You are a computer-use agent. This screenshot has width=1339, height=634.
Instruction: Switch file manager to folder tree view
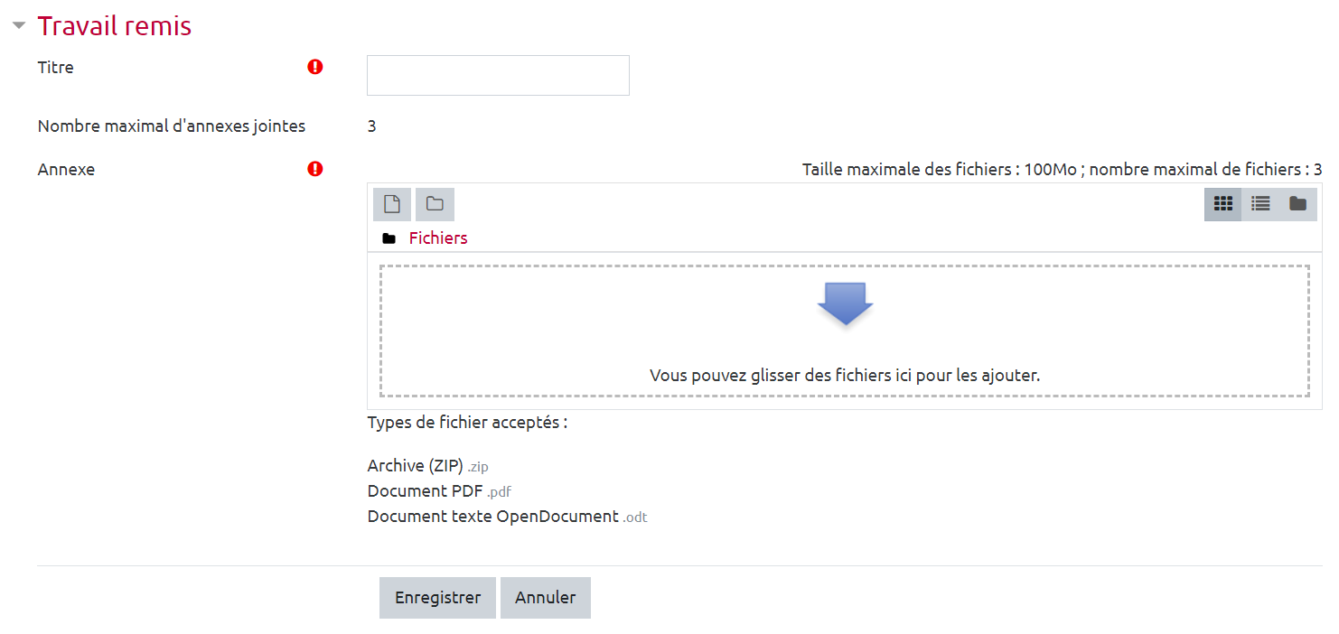point(1298,204)
